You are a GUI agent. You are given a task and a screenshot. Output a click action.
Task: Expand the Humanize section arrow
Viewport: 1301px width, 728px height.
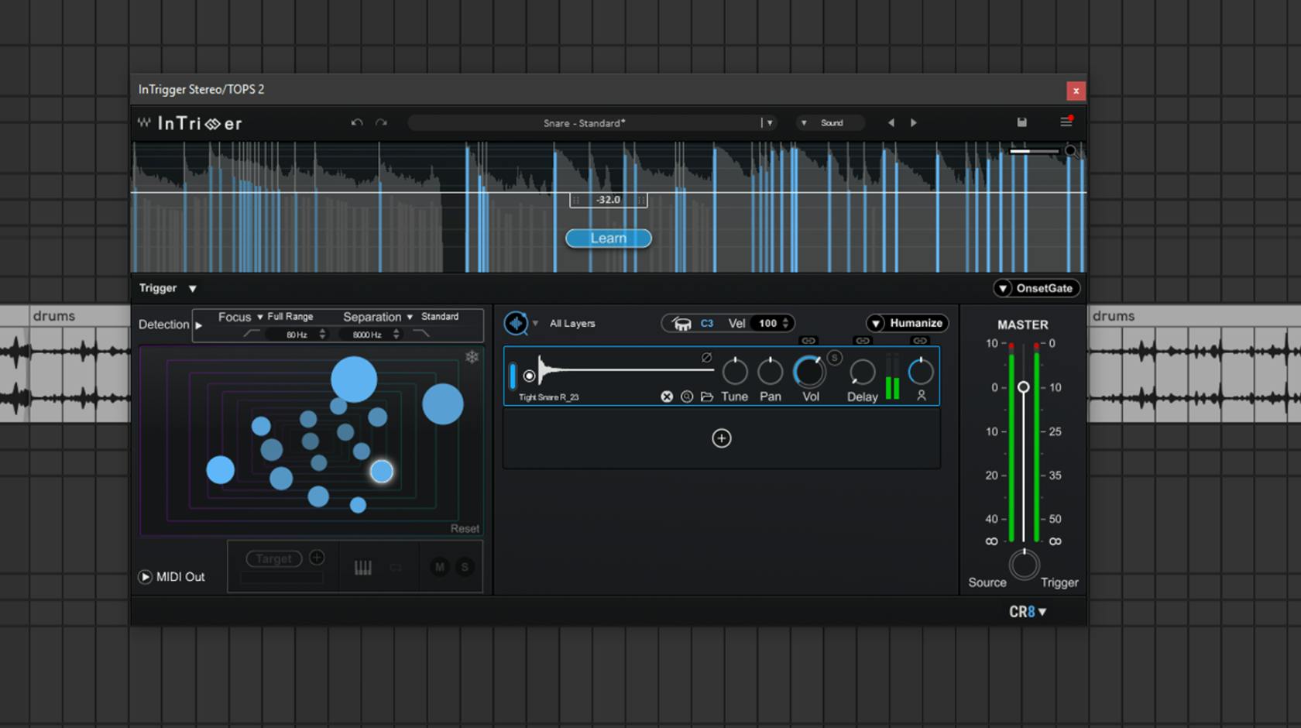(x=875, y=323)
